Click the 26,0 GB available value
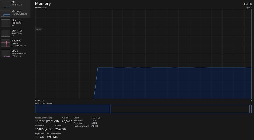This screenshot has height=140, width=254. [x=67, y=121]
